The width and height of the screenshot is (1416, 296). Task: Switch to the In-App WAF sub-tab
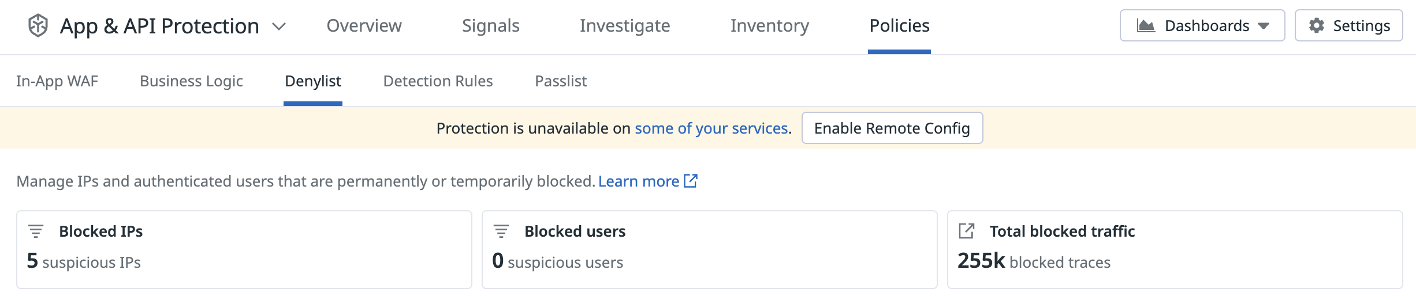coord(57,81)
